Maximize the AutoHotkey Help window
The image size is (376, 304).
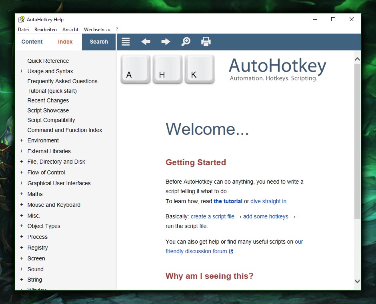pos(333,19)
